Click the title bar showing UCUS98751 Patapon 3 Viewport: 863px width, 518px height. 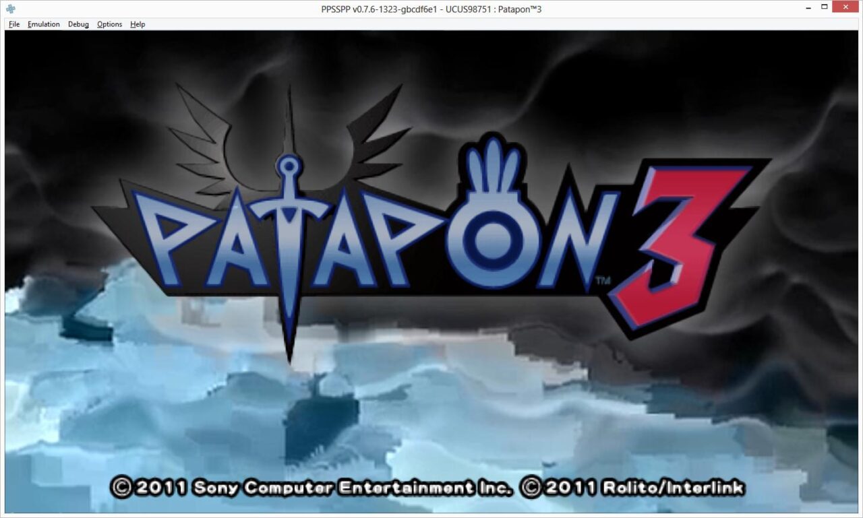pyautogui.click(x=431, y=9)
